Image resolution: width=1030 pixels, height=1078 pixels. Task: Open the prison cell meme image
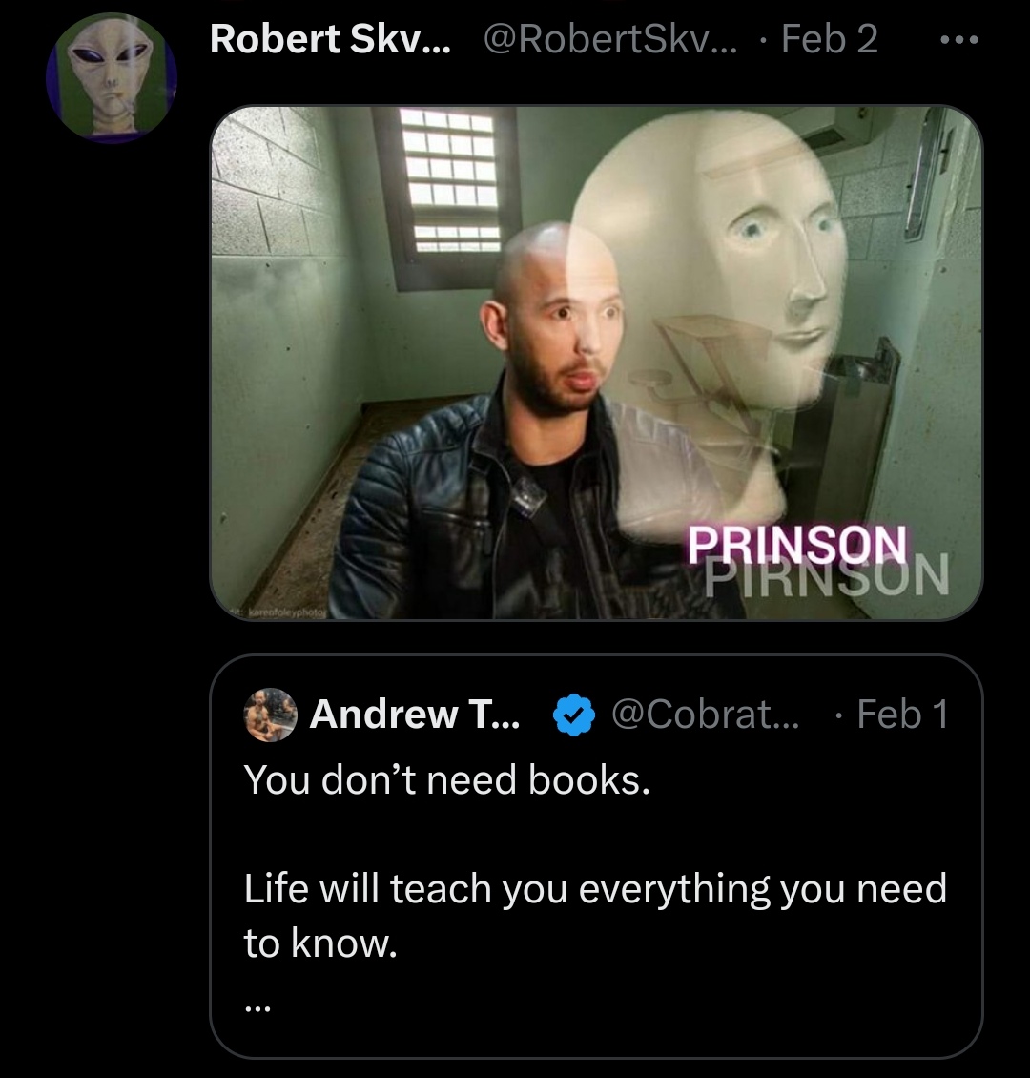click(x=596, y=363)
